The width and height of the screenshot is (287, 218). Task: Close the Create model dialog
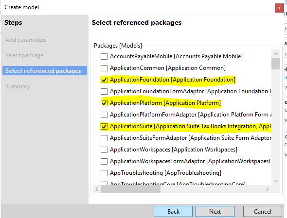[279, 8]
